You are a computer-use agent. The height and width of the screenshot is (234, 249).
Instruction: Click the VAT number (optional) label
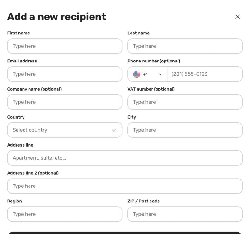(x=151, y=89)
